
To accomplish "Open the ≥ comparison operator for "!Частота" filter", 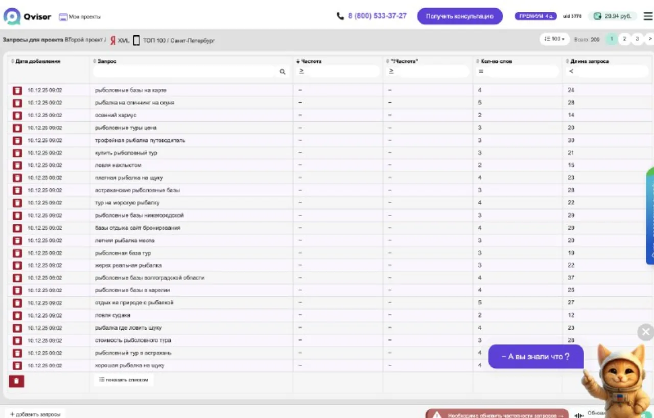I will click(x=391, y=72).
